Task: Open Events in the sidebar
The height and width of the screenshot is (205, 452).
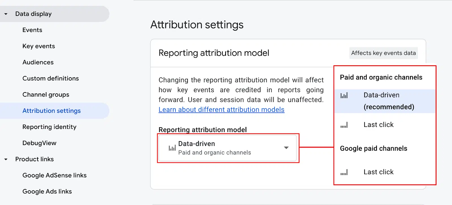Action: pyautogui.click(x=32, y=30)
